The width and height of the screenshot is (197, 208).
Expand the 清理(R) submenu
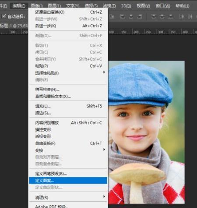click(68, 197)
